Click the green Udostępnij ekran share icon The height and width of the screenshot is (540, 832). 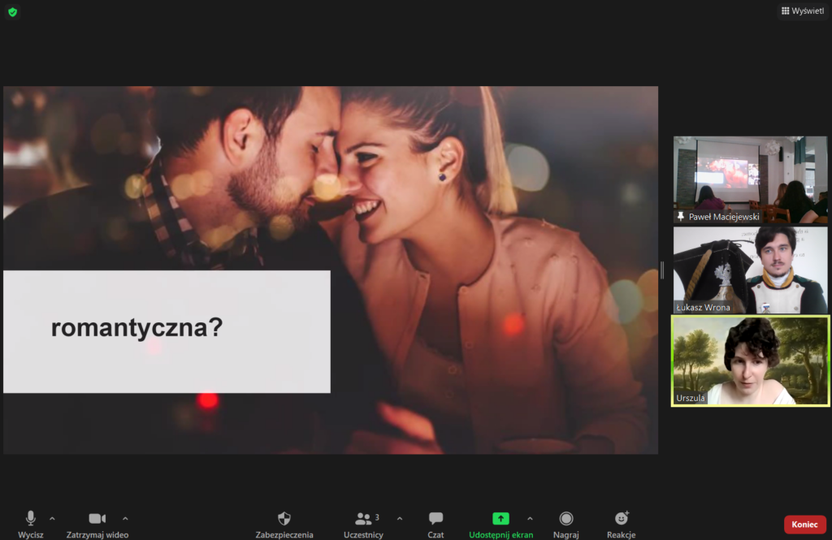pos(500,519)
